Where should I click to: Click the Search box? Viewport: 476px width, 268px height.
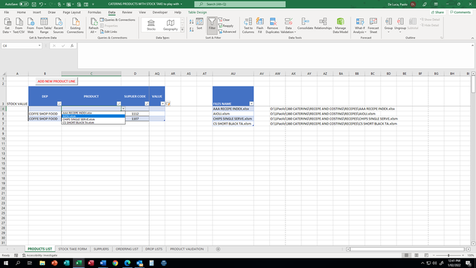click(240, 5)
